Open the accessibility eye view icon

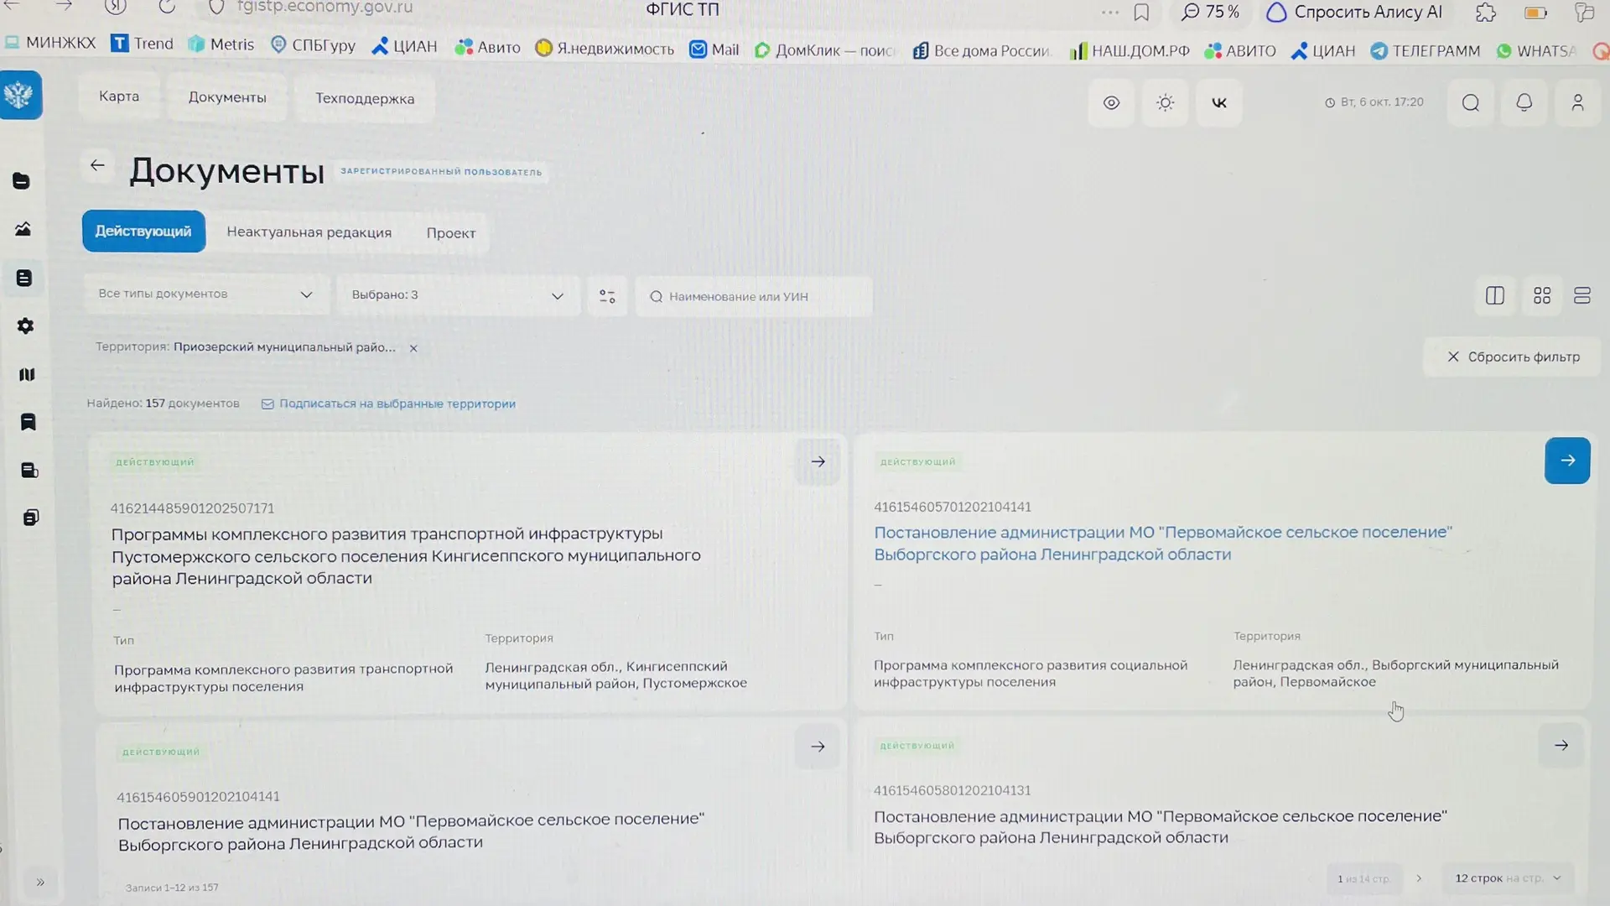click(x=1111, y=102)
